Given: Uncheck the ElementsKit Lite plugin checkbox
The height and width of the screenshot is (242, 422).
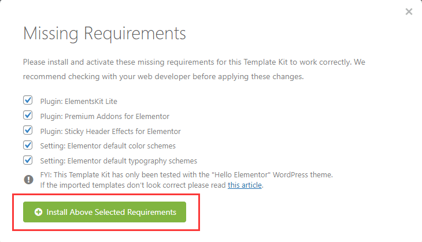Looking at the screenshot, I should click(28, 101).
